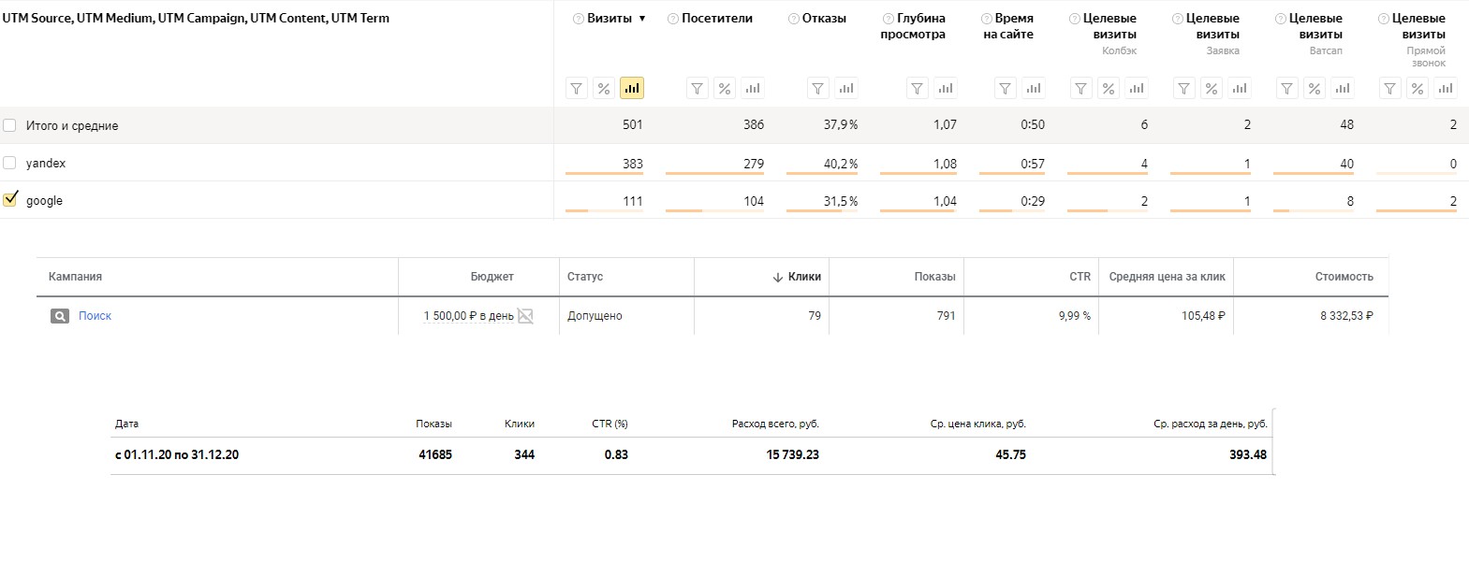The image size is (1469, 561).
Task: Open the filter for the Ватсап goal column
Action: point(1287,89)
